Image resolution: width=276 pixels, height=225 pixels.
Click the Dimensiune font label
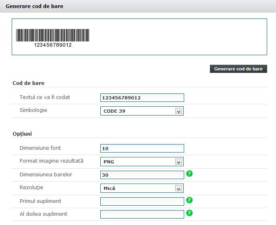pyautogui.click(x=40, y=148)
